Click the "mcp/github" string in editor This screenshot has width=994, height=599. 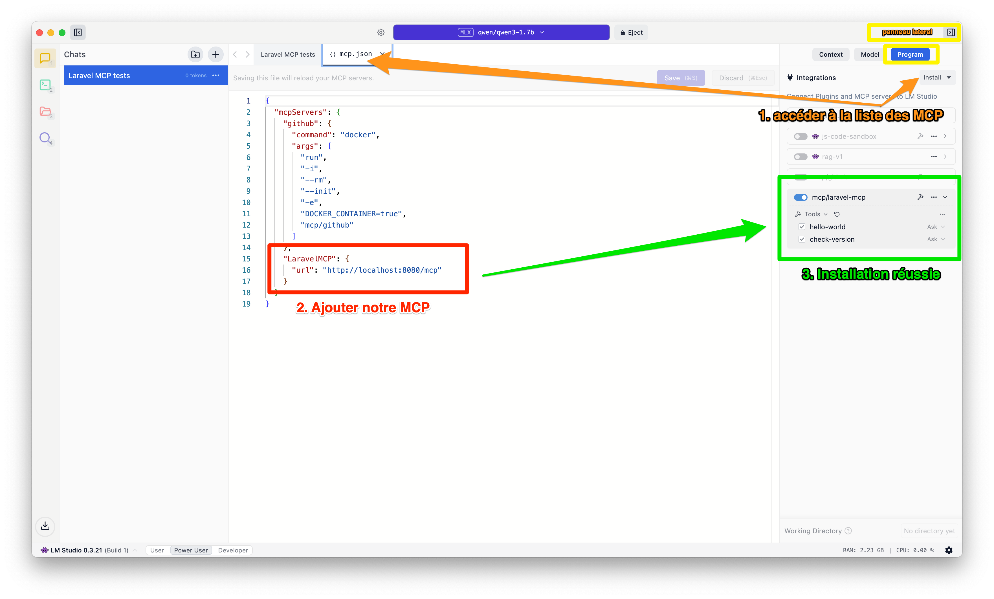click(x=327, y=225)
